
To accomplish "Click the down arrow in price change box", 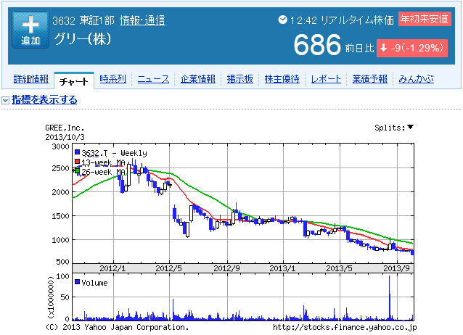I will click(383, 48).
